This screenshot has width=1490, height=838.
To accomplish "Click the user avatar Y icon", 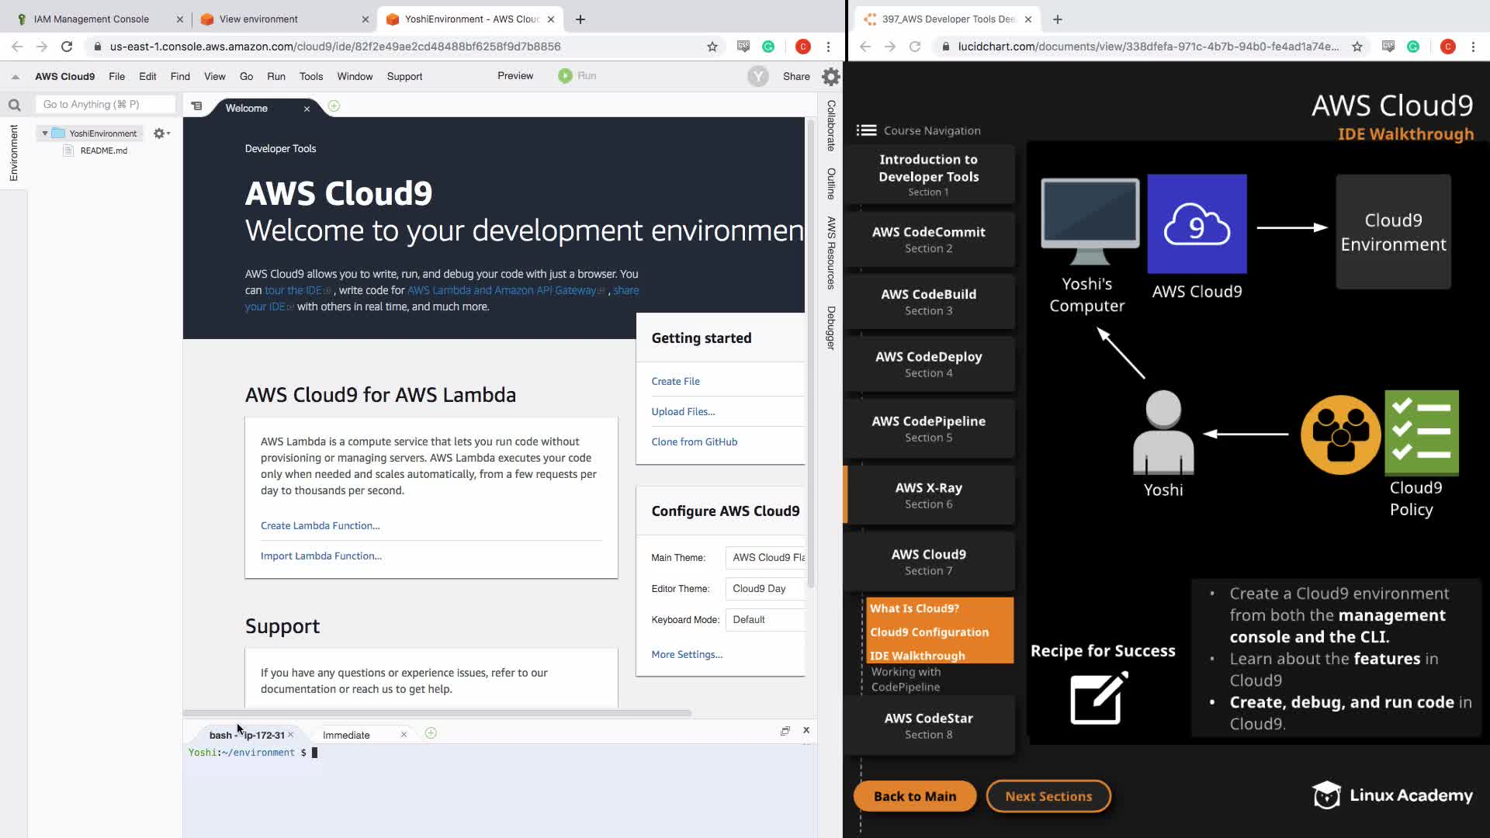I will click(x=757, y=76).
